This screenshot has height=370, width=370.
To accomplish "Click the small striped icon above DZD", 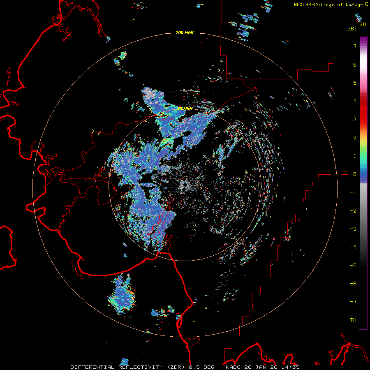I will click(x=358, y=17).
